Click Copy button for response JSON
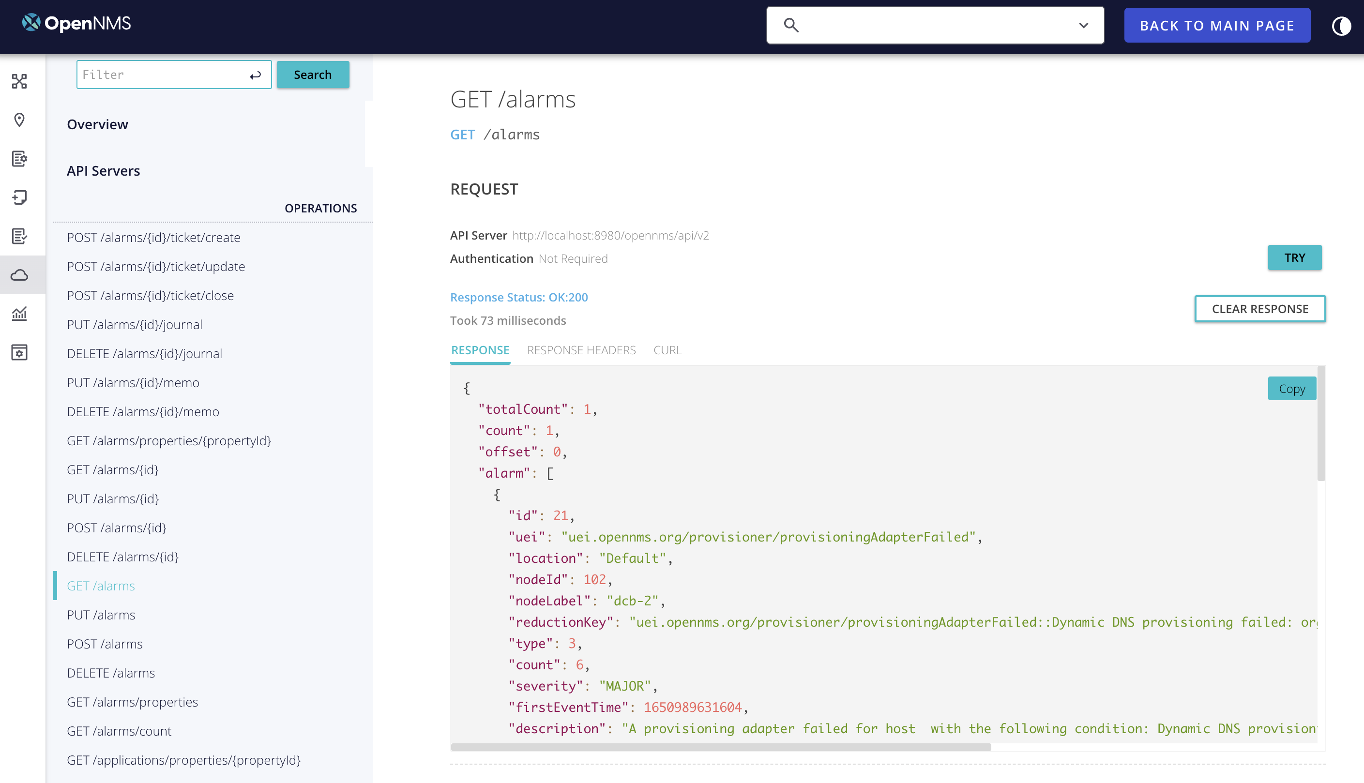The image size is (1364, 783). click(x=1293, y=389)
